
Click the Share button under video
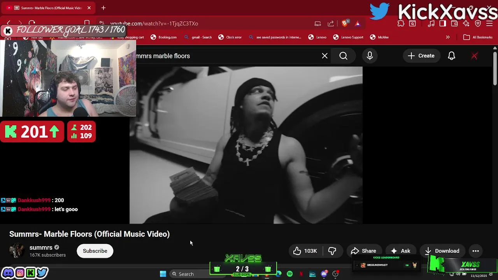tap(363, 251)
